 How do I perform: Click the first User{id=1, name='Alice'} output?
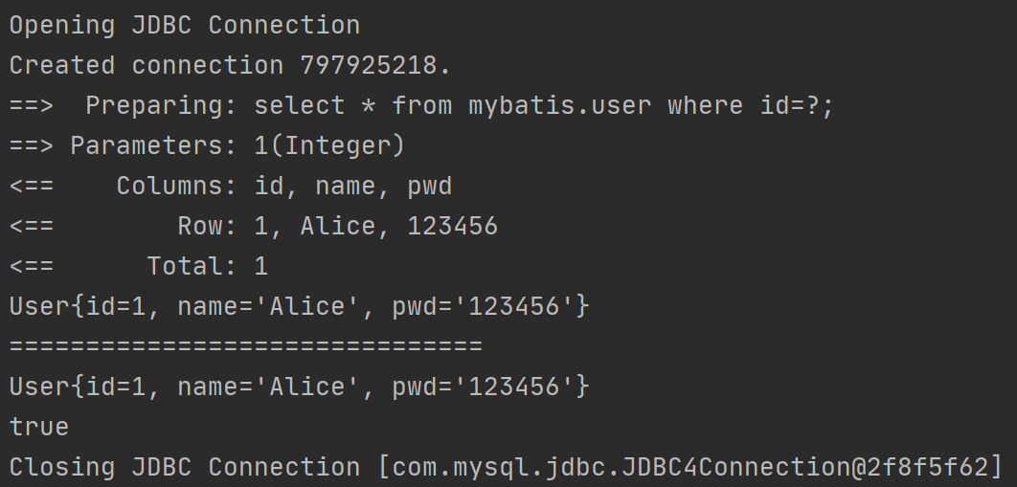coord(300,306)
